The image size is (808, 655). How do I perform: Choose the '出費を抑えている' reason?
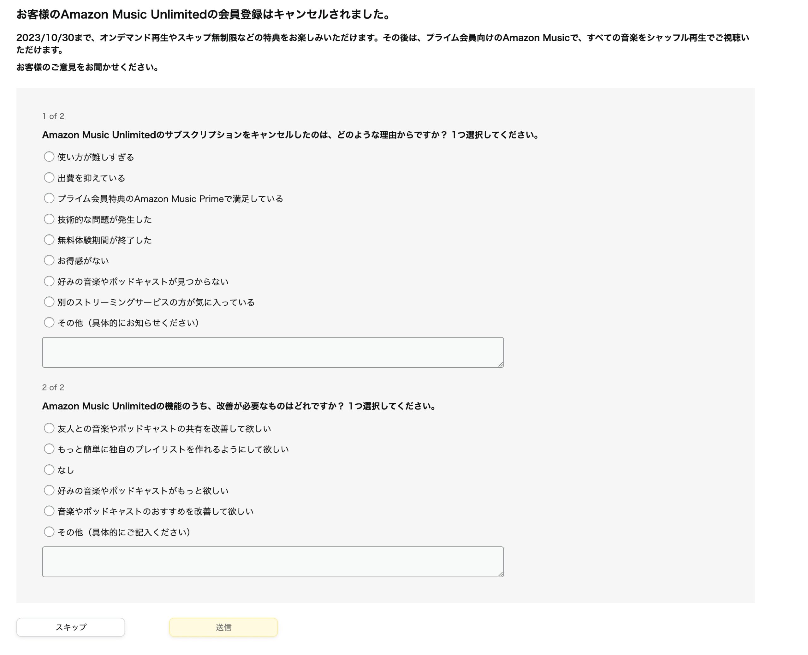[49, 177]
